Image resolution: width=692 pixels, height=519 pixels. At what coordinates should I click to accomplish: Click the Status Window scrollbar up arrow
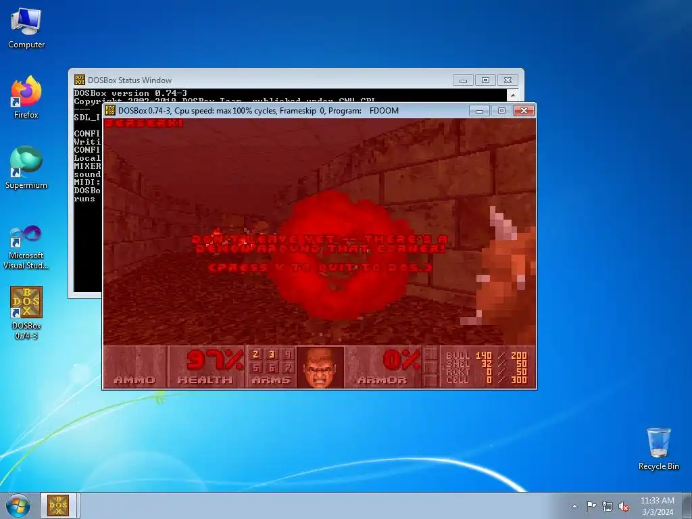tap(513, 95)
